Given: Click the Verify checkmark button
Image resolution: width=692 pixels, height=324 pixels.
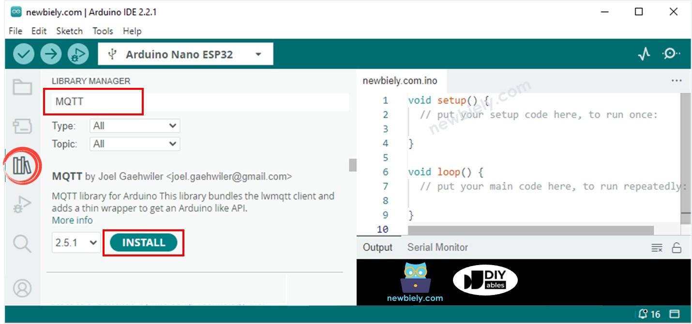Looking at the screenshot, I should tap(23, 54).
